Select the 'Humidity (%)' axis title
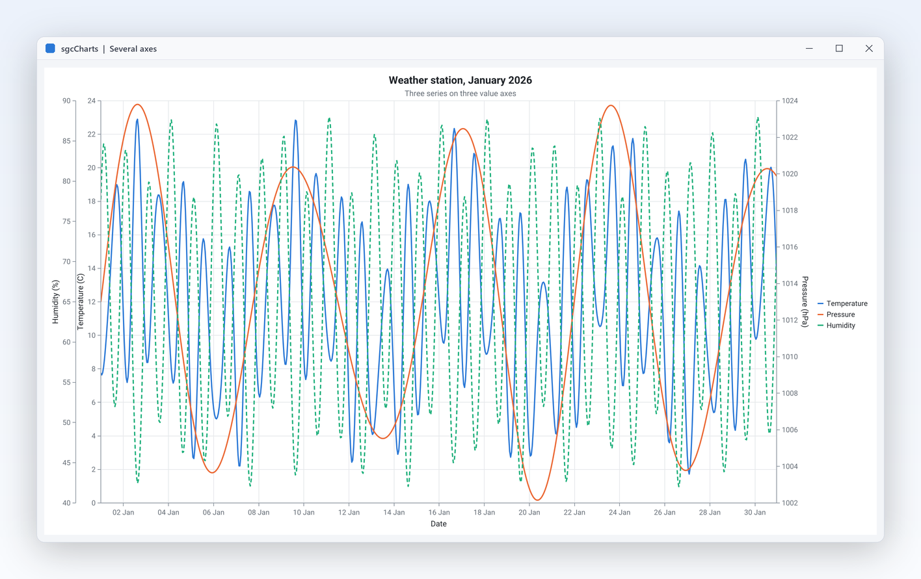 [x=55, y=302]
